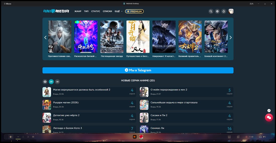Click the translate icon in the title bar

(251, 4)
